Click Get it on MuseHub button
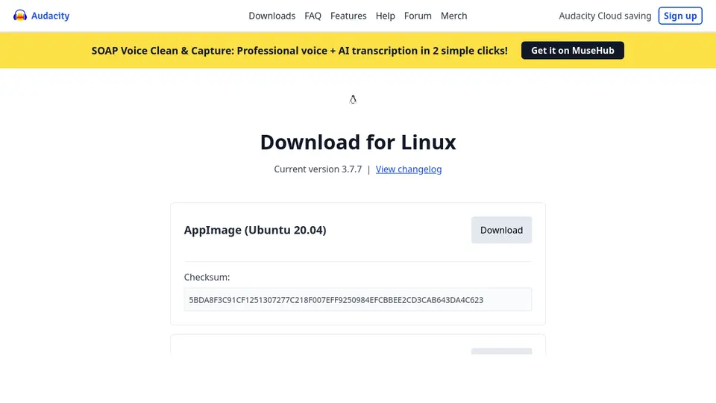Viewport: 716px width, 403px height. [573, 50]
